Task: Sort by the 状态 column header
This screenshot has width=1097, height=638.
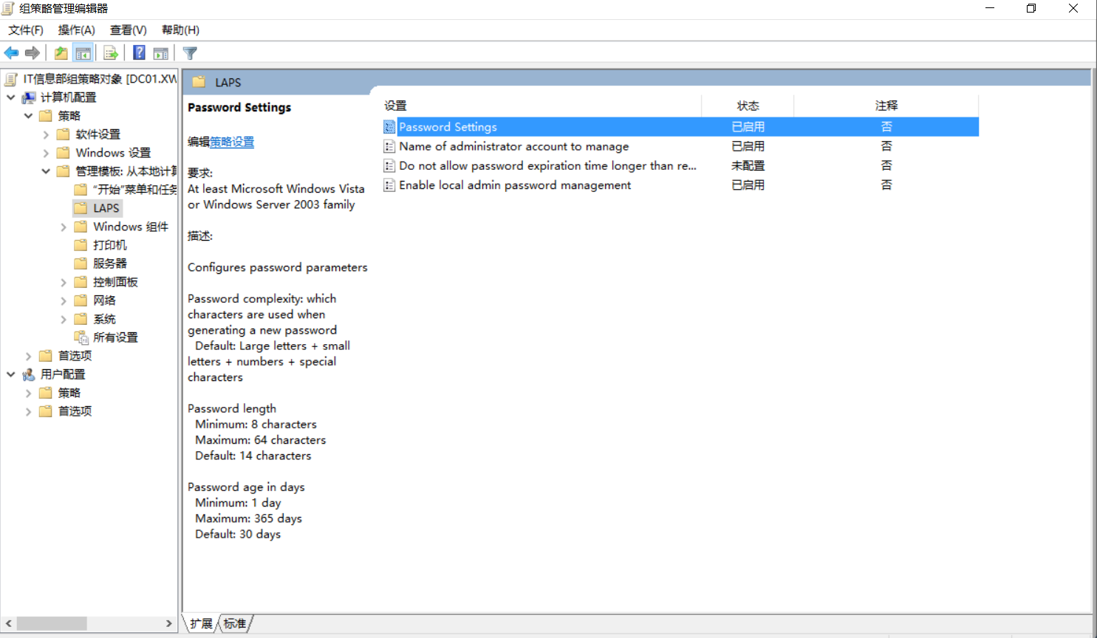Action: point(748,106)
